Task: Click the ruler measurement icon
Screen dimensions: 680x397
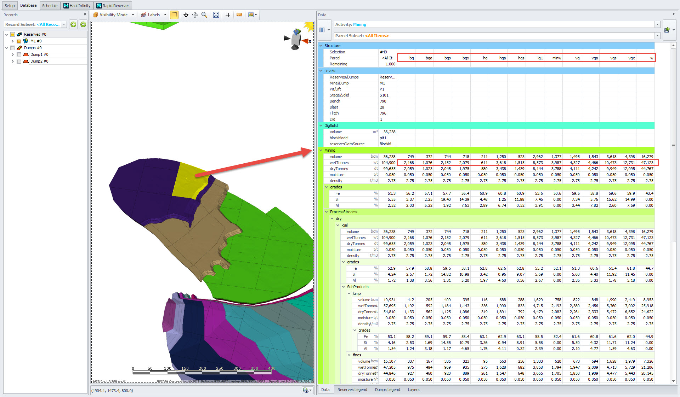Action: [239, 14]
